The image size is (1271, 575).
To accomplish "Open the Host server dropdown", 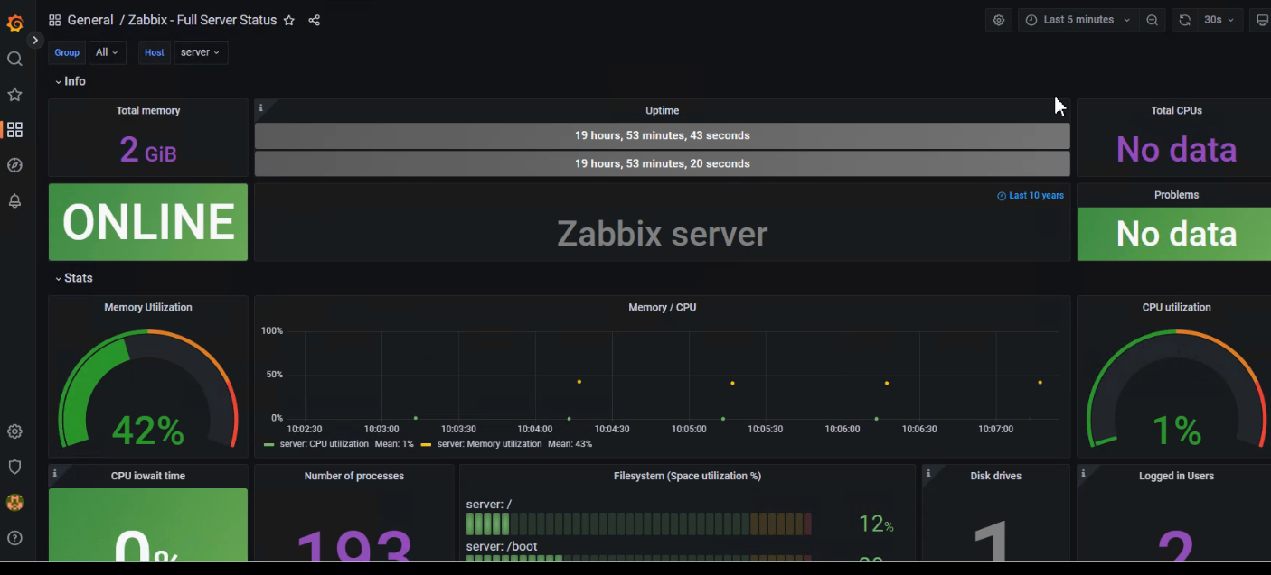I will (x=201, y=52).
